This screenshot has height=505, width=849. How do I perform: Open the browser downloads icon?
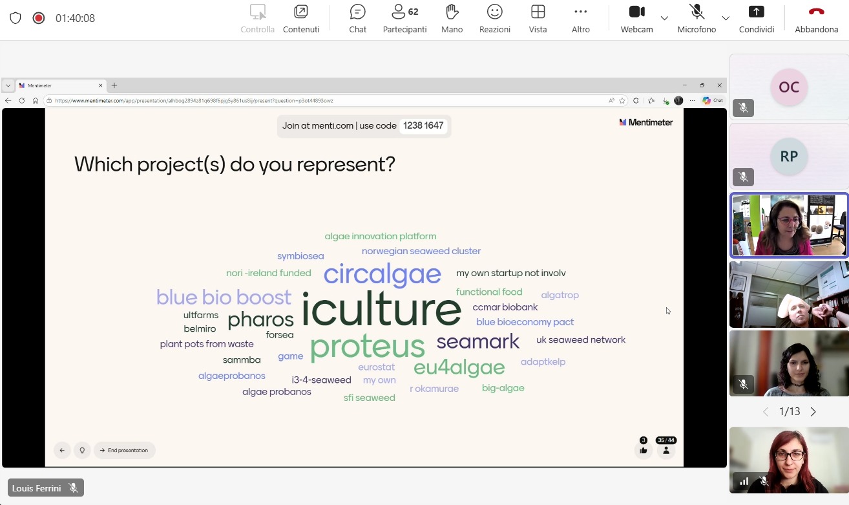coord(666,101)
